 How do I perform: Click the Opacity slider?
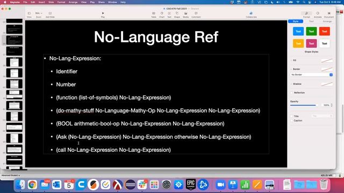tap(304, 105)
